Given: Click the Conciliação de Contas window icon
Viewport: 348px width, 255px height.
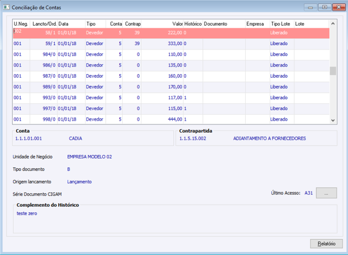Looking at the screenshot, I should click(x=6, y=7).
